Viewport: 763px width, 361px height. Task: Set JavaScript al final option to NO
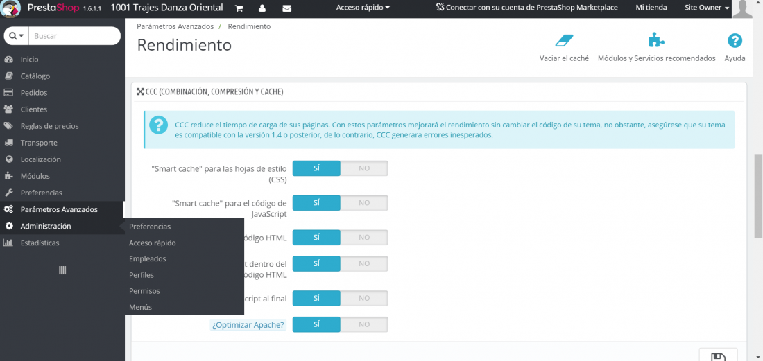364,298
